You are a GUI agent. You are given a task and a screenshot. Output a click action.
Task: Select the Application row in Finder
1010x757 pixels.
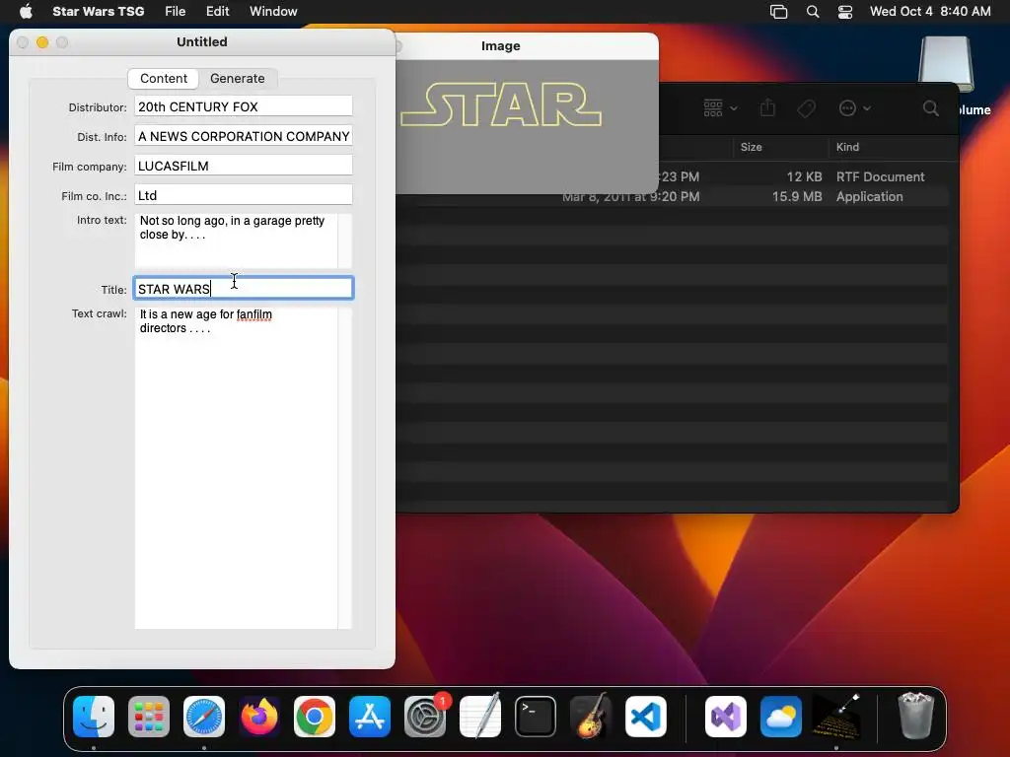click(x=673, y=197)
